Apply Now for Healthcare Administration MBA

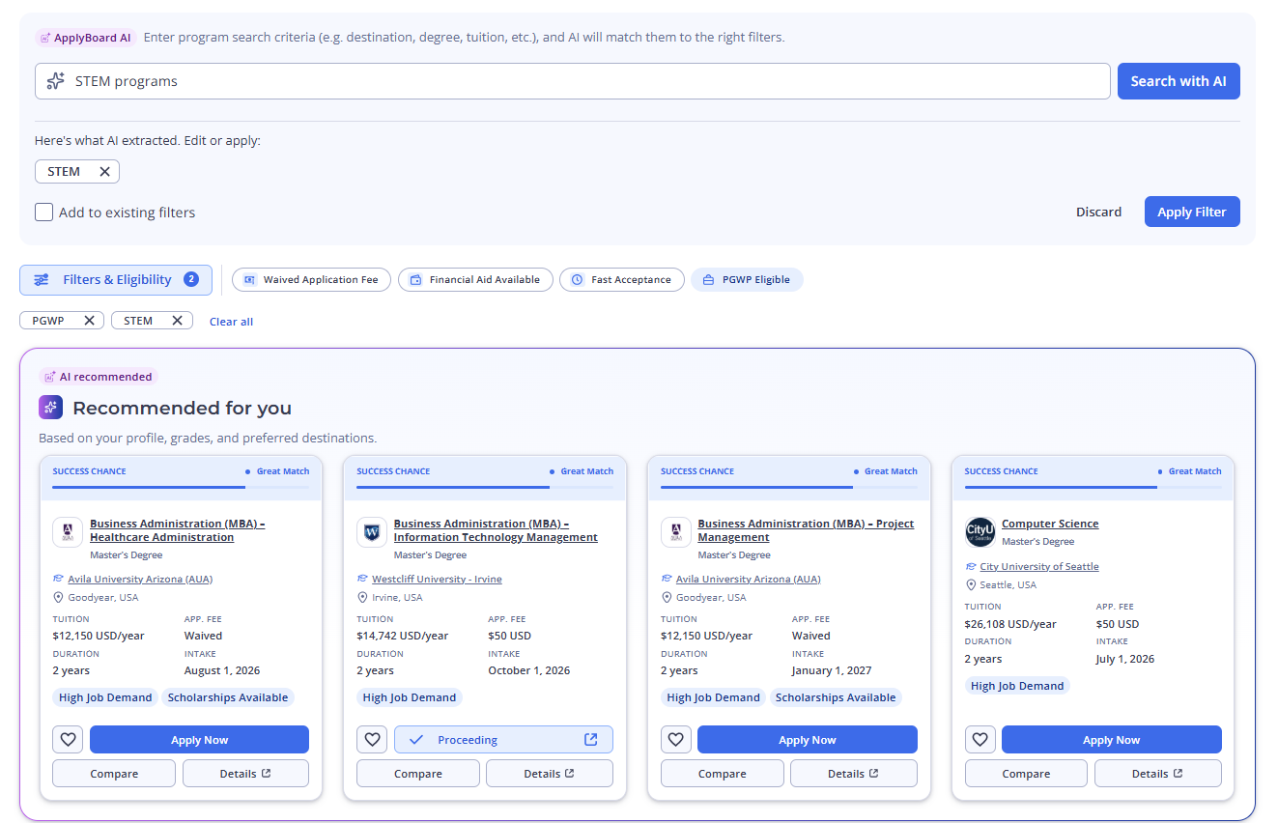[x=199, y=740]
